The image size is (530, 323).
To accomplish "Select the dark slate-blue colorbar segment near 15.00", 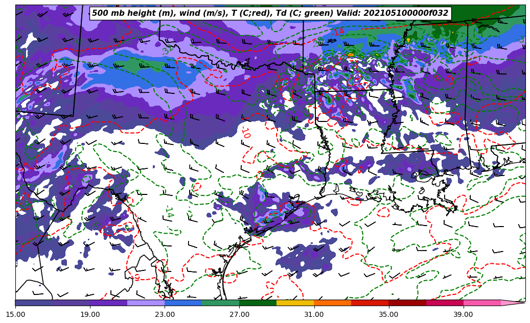I will 34,303.
